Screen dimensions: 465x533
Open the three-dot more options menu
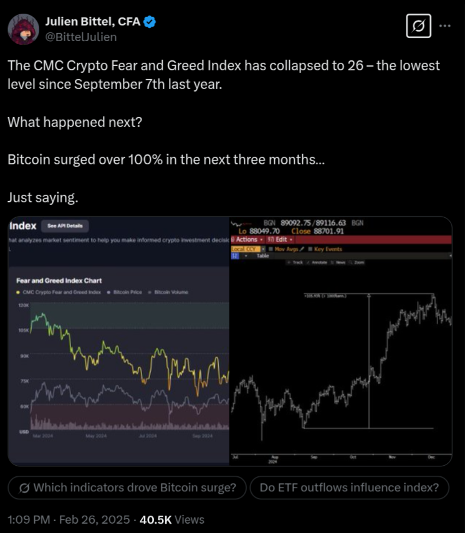pos(445,26)
